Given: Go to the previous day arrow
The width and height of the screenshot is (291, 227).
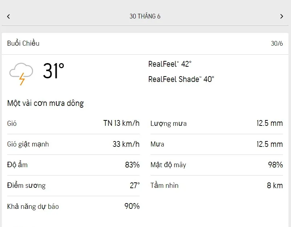Looking at the screenshot, I should click(8, 16).
